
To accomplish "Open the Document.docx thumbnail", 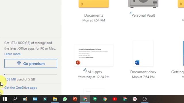I will pyautogui.click(x=143, y=54).
